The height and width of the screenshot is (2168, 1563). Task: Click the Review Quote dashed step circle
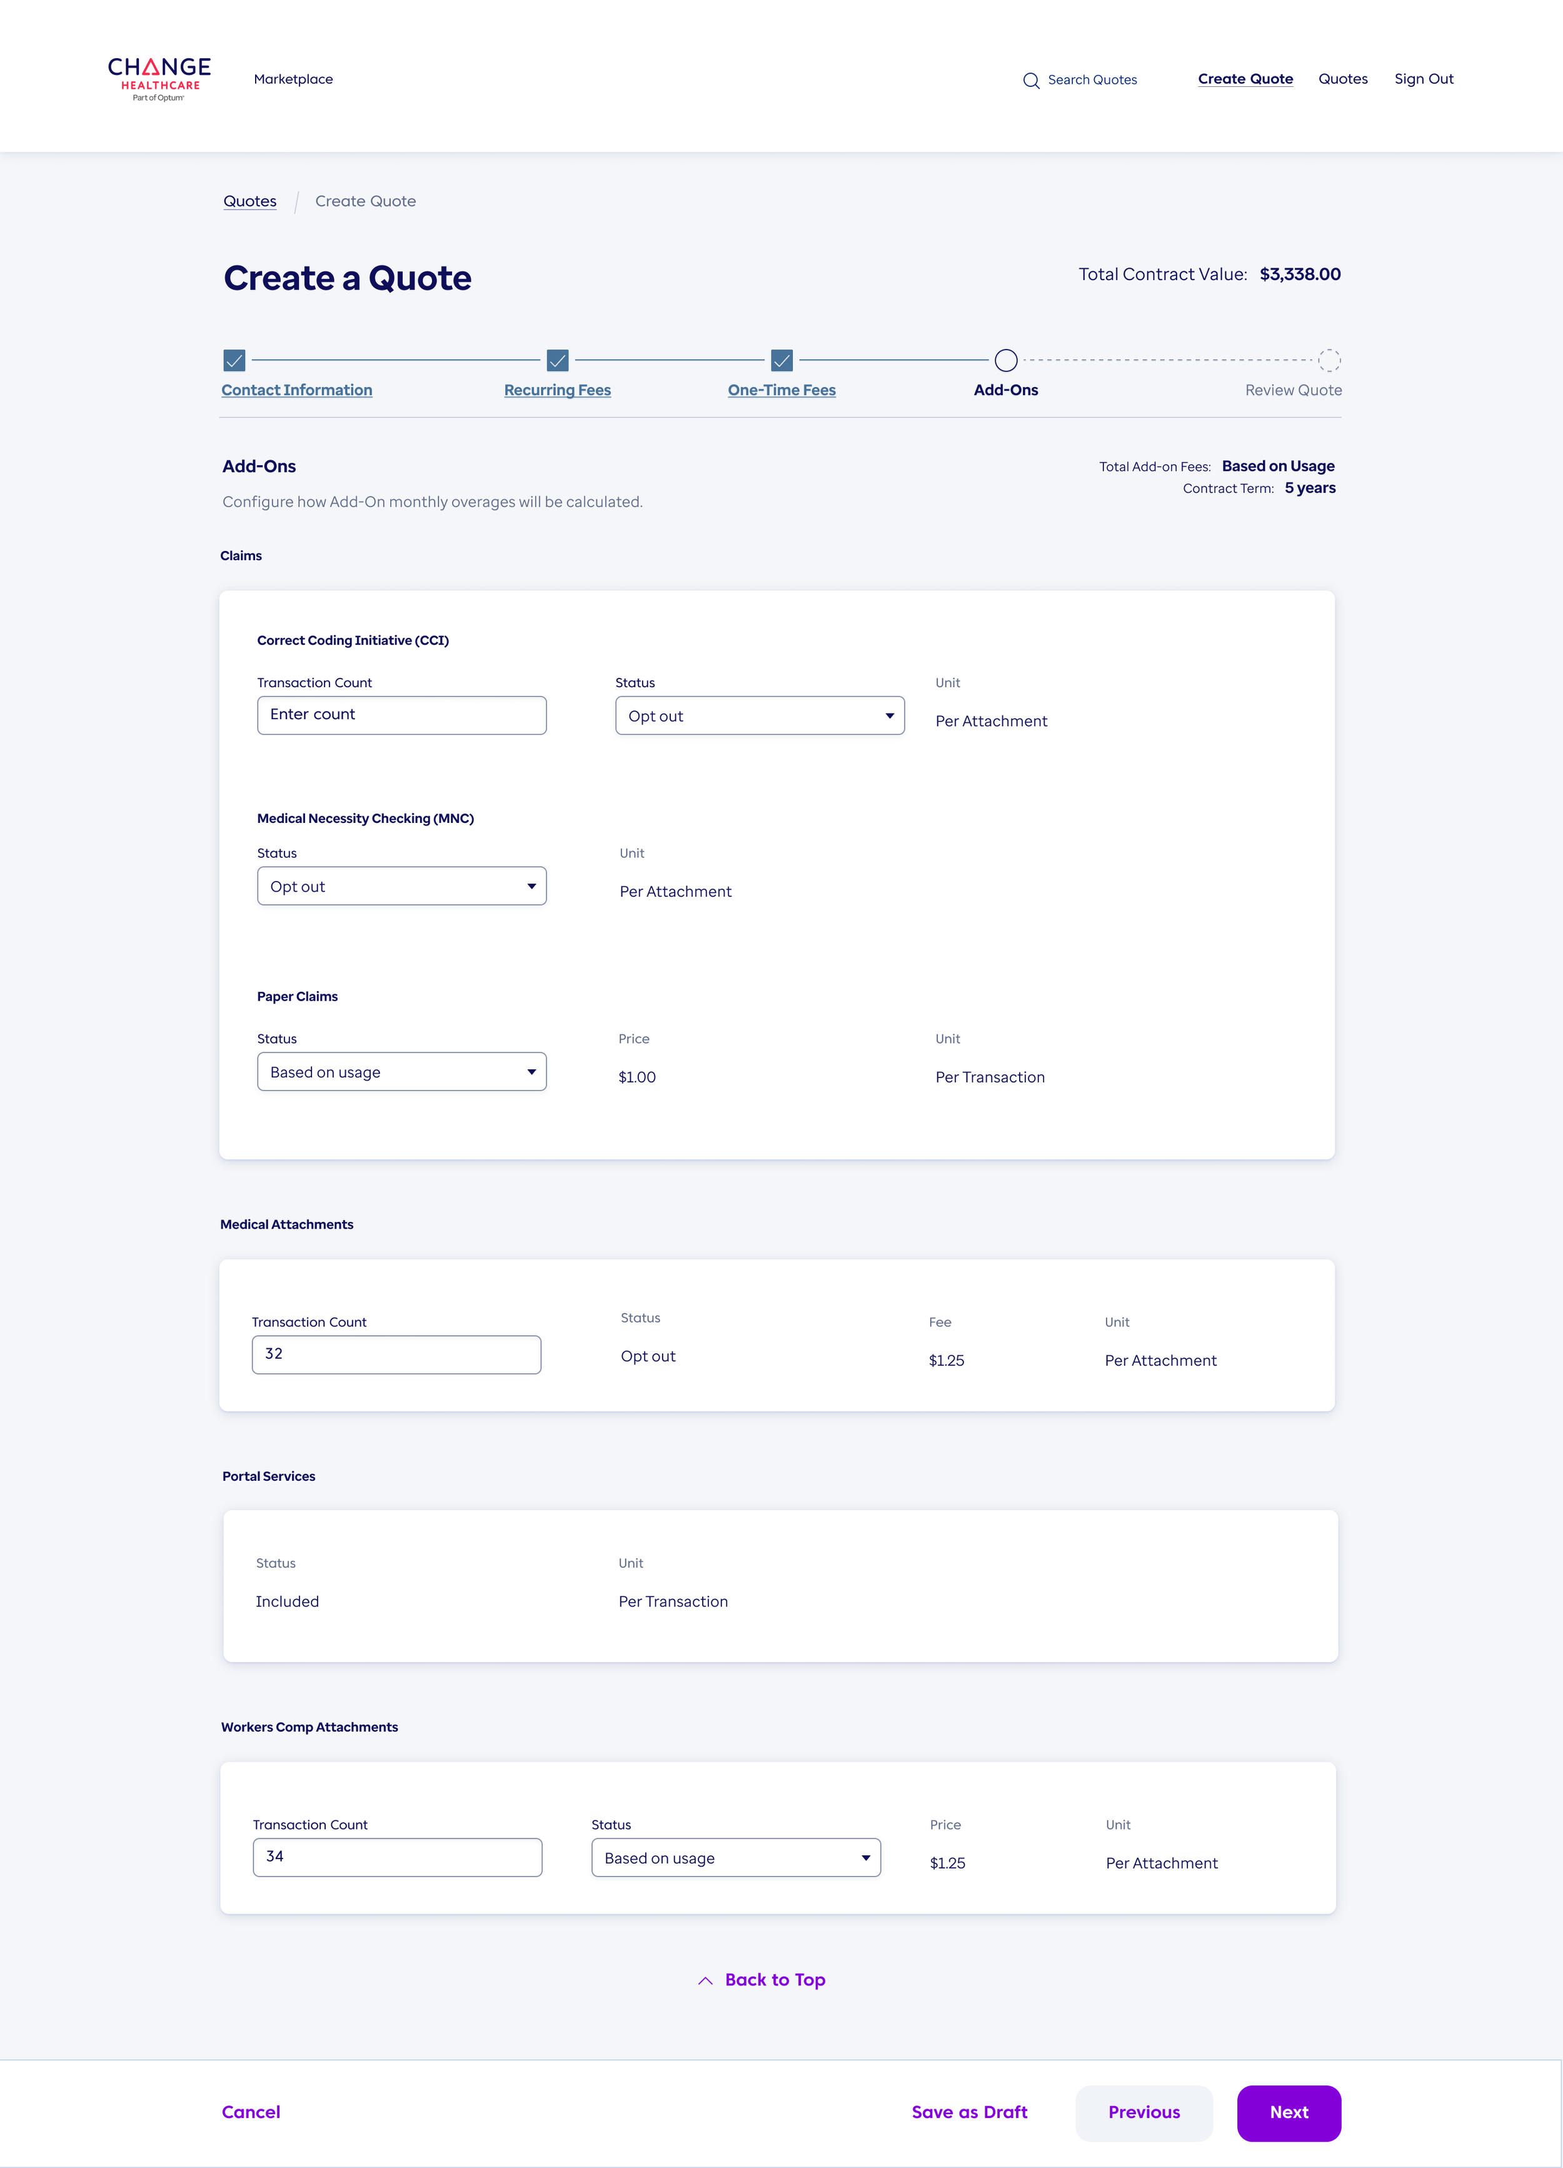pyautogui.click(x=1329, y=360)
